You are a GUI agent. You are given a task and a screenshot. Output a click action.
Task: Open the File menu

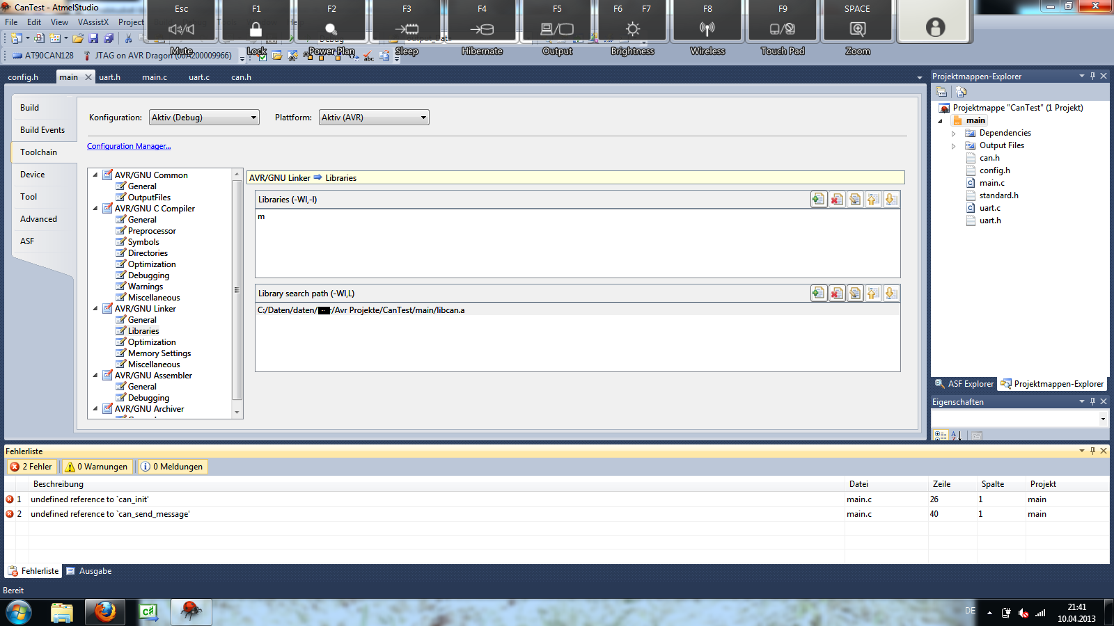12,22
